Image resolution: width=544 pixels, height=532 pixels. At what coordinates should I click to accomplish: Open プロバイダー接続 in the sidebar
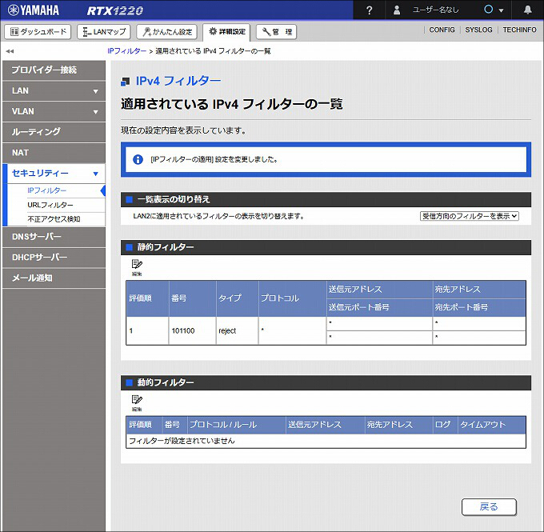click(54, 70)
